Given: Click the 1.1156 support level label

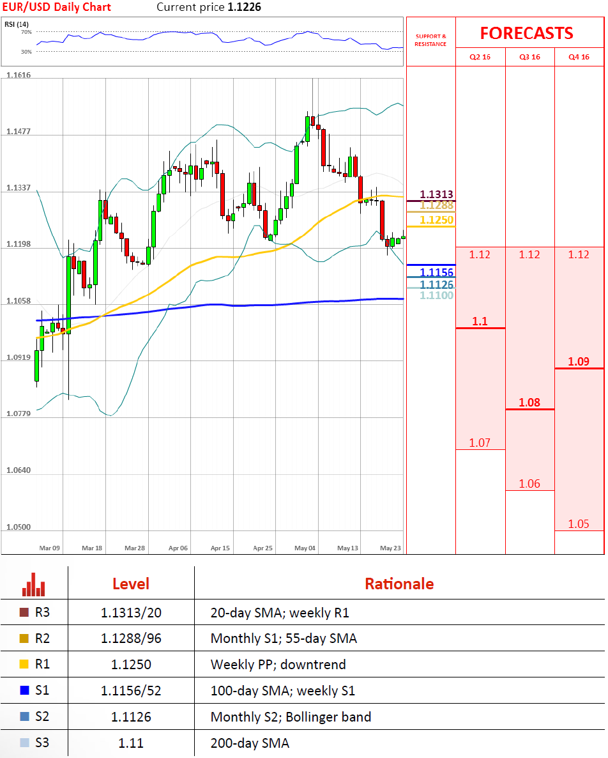Looking at the screenshot, I should click(437, 273).
